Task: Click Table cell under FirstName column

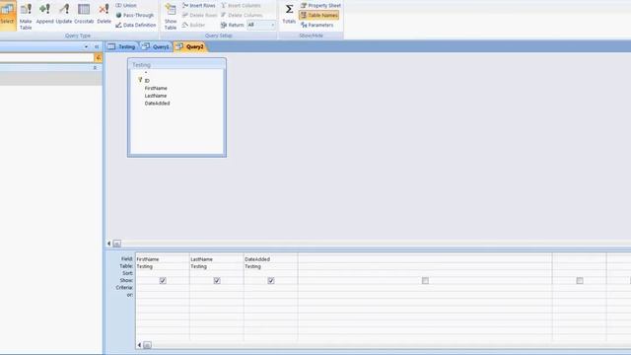Action: point(163,266)
